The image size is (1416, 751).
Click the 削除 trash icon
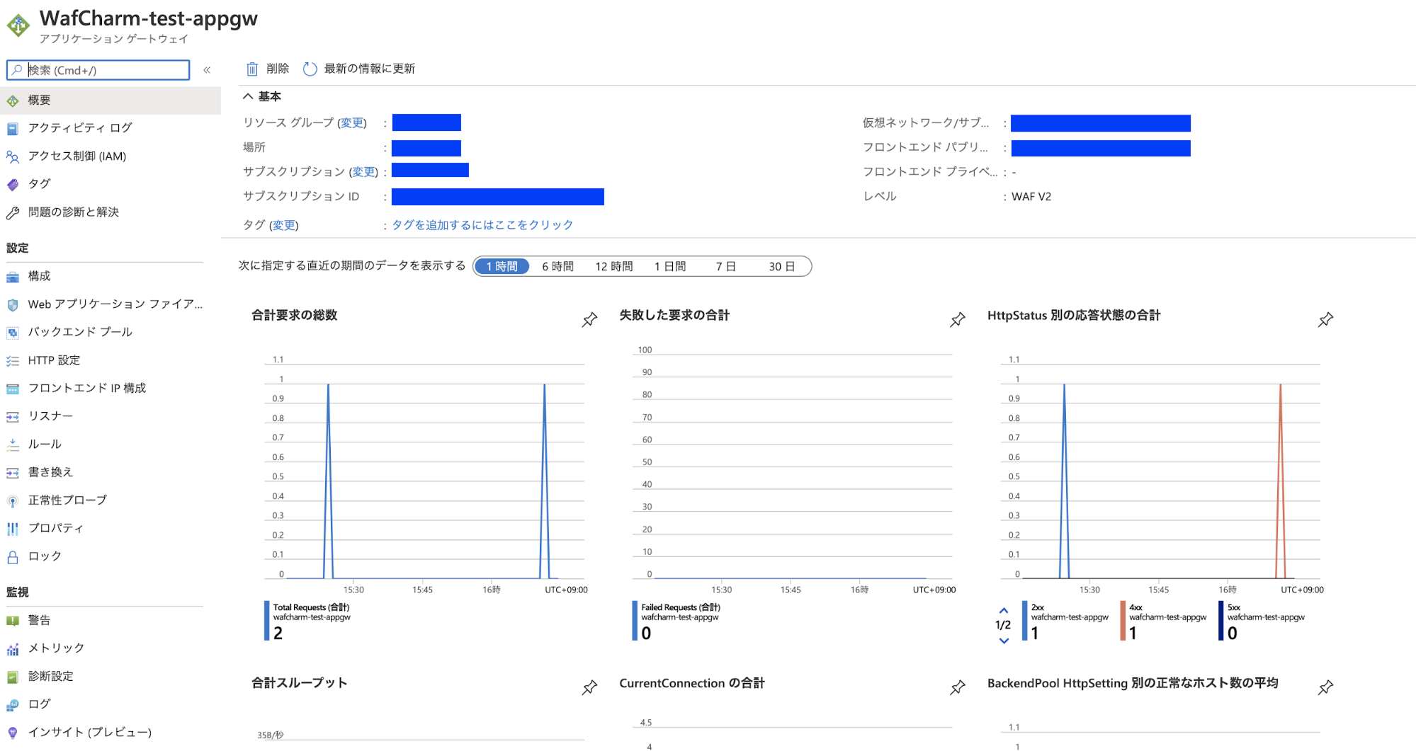coord(252,69)
